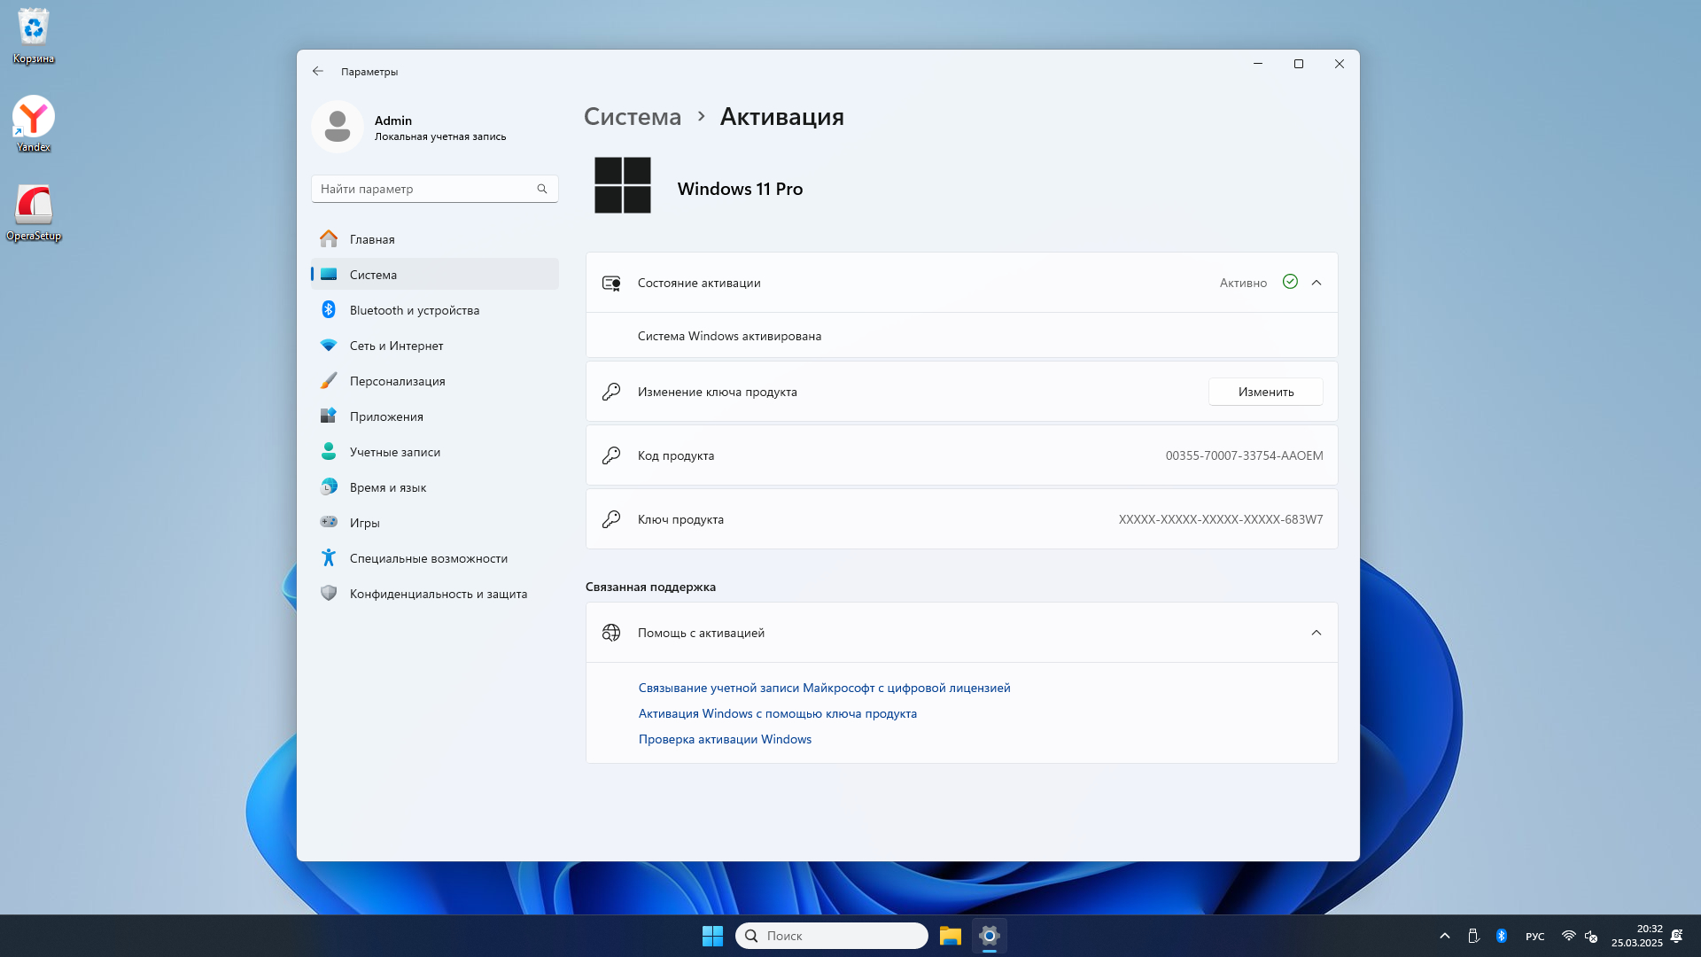Open Bluetooth и устройства section
Image resolution: width=1701 pixels, height=957 pixels.
[414, 310]
